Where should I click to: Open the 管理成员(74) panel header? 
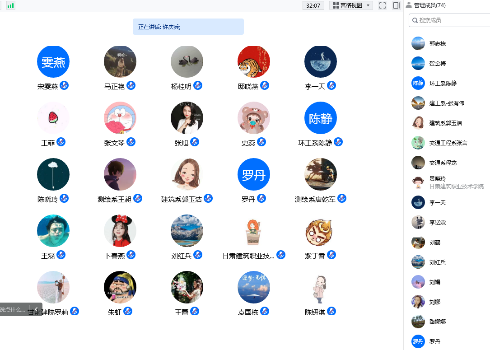point(429,5)
